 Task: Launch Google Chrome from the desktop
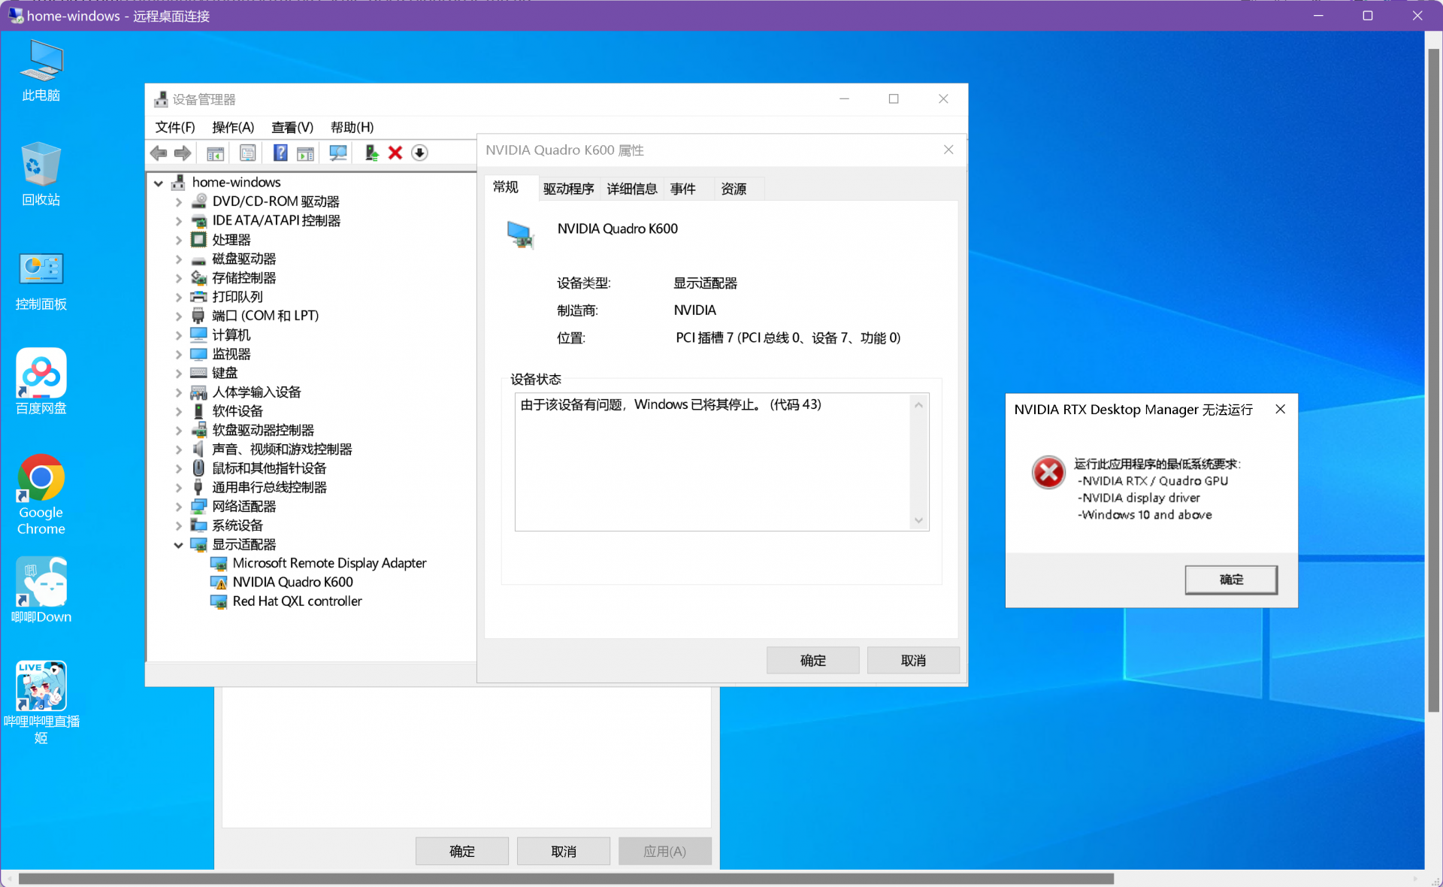click(41, 495)
